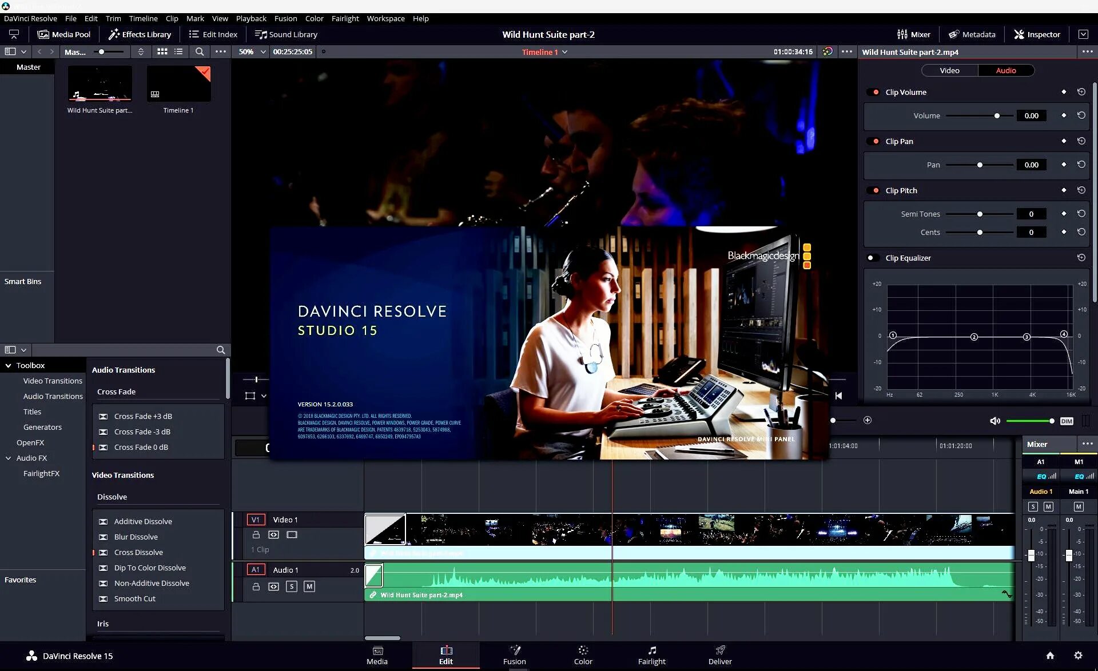Toggle Clip Equalizer enable switch
The width and height of the screenshot is (1098, 671).
873,258
